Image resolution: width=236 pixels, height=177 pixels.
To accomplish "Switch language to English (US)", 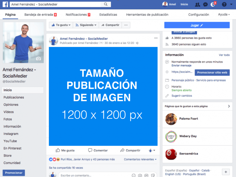I will tap(173, 174).
